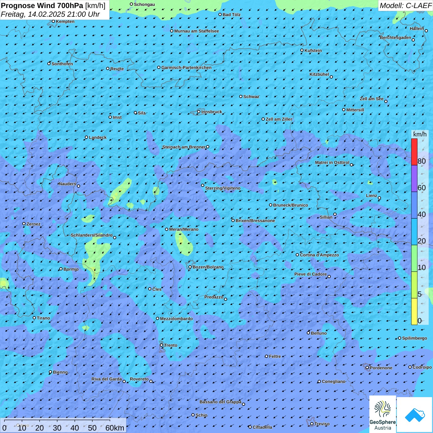Click the Schlanders/Silandro label
The width and height of the screenshot is (433, 433).
point(92,235)
